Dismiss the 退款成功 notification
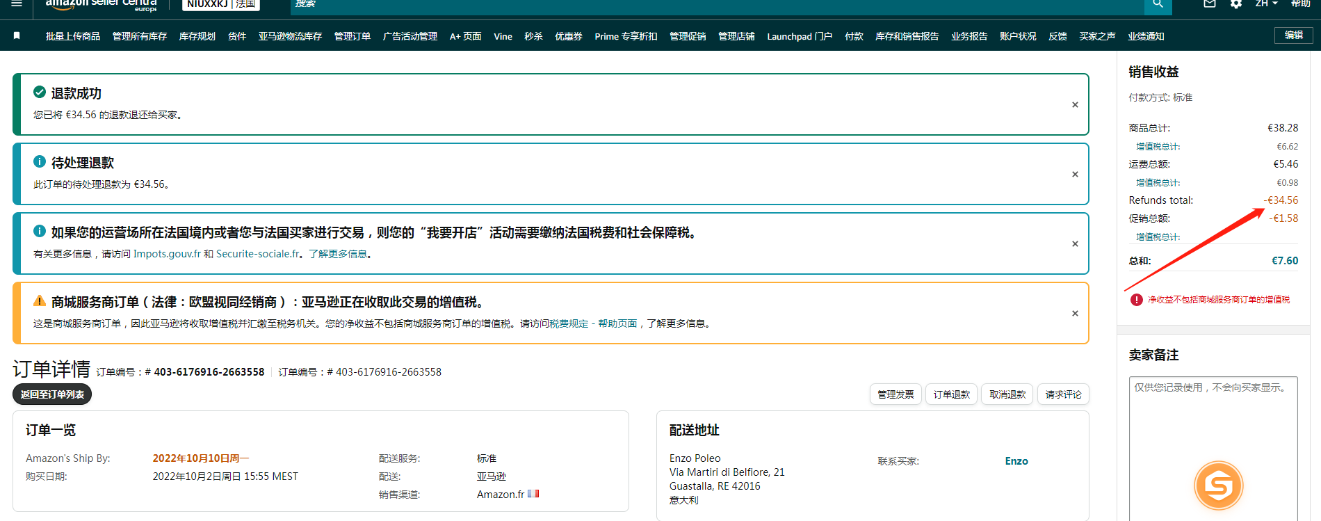The height and width of the screenshot is (521, 1321). tap(1075, 105)
